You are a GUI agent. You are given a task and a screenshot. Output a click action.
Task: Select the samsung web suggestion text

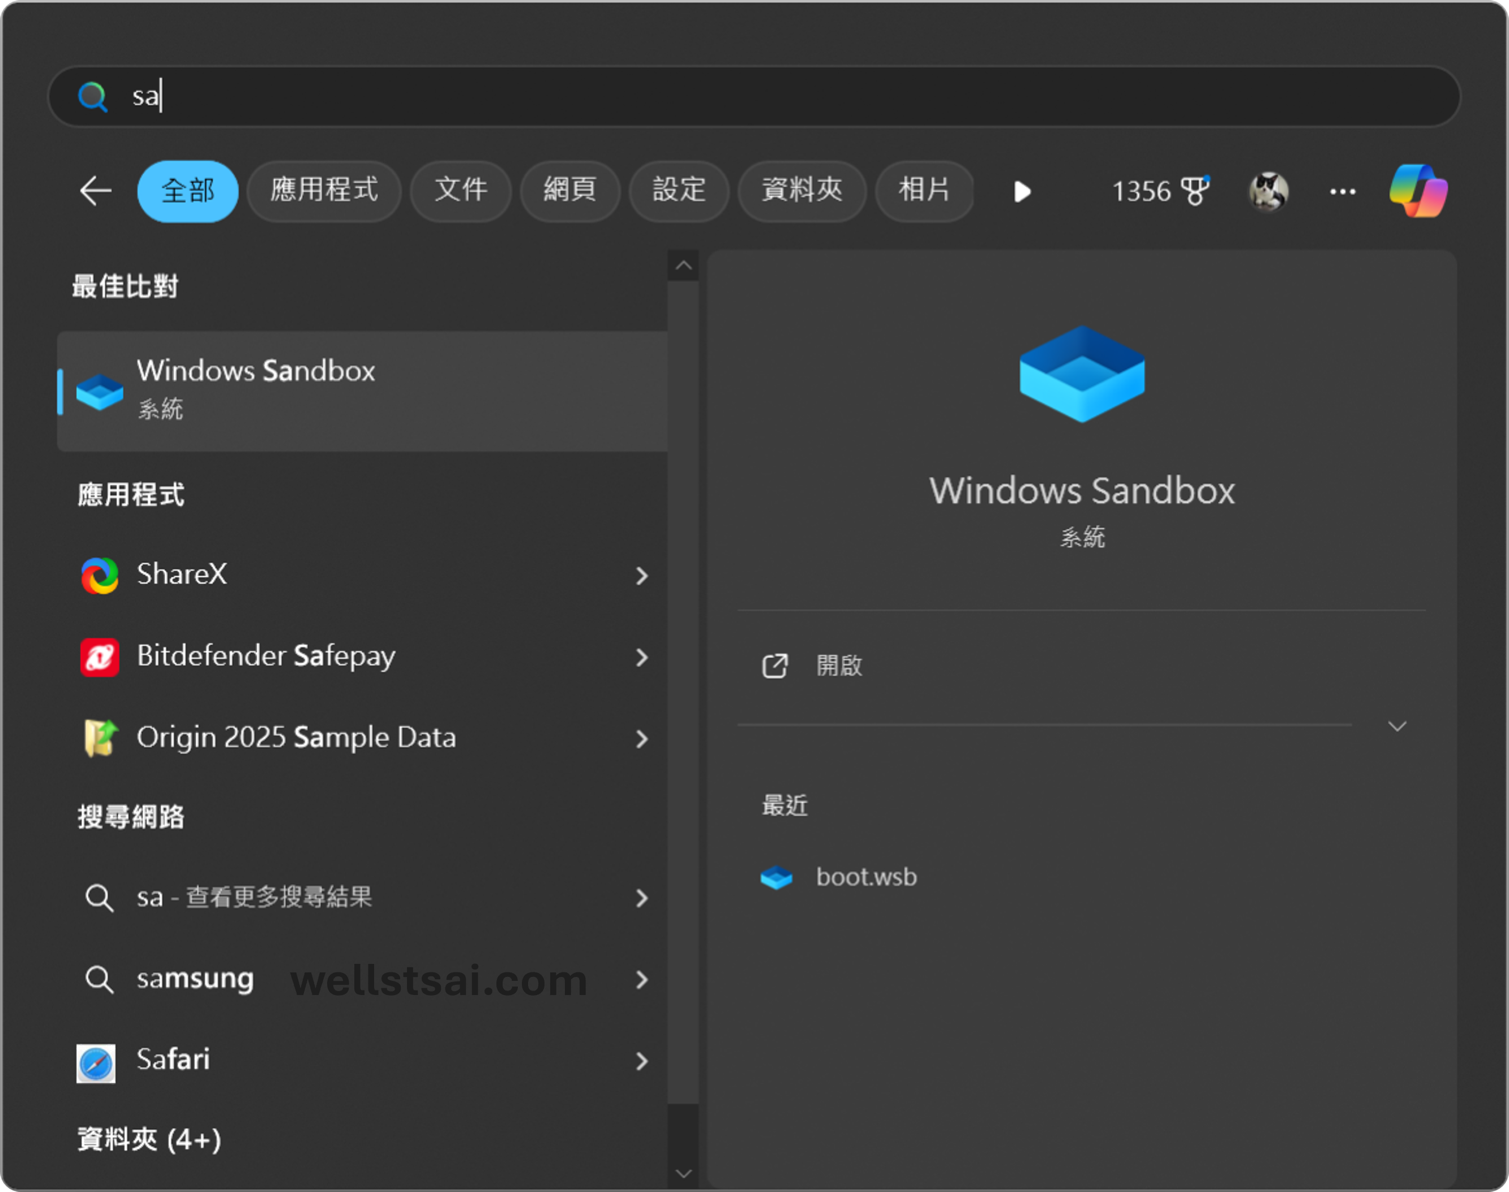coord(195,979)
